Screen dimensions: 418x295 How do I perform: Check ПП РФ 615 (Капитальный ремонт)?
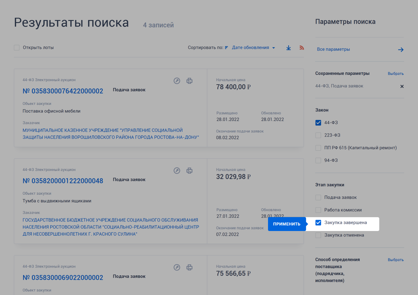pos(318,148)
